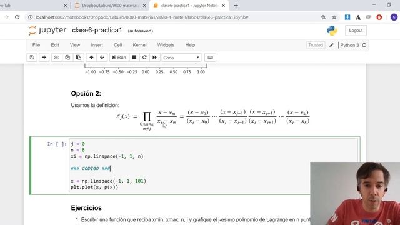Click the line 'plt.plot(x, p(x))'
The height and width of the screenshot is (225, 400).
(x=94, y=187)
